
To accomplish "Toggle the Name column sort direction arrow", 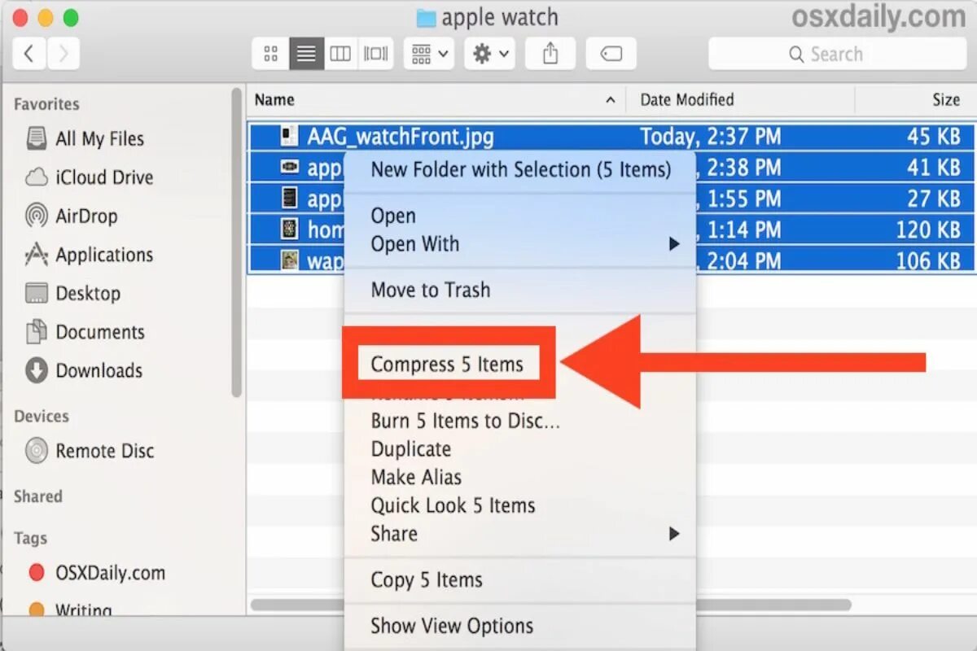I will click(x=611, y=100).
